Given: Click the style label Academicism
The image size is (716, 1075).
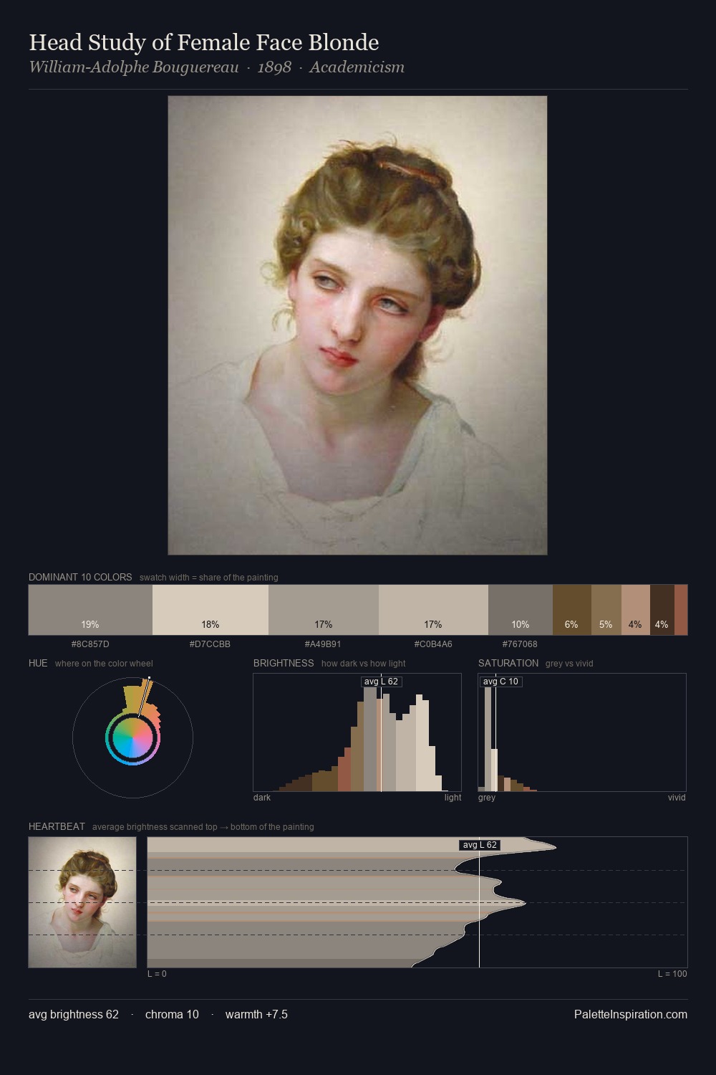Looking at the screenshot, I should 357,67.
